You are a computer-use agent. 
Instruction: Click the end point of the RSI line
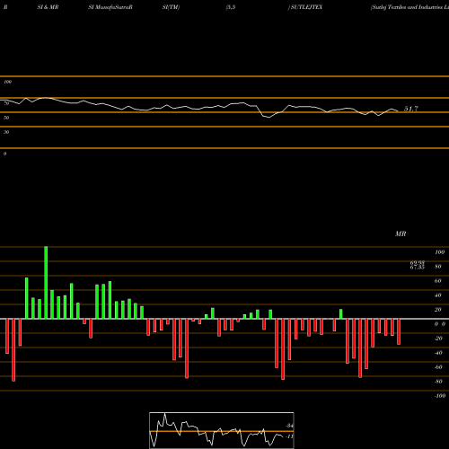(x=398, y=111)
